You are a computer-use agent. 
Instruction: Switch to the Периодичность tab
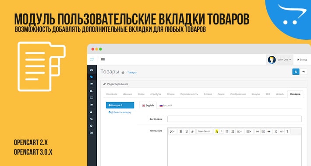(x=189, y=94)
